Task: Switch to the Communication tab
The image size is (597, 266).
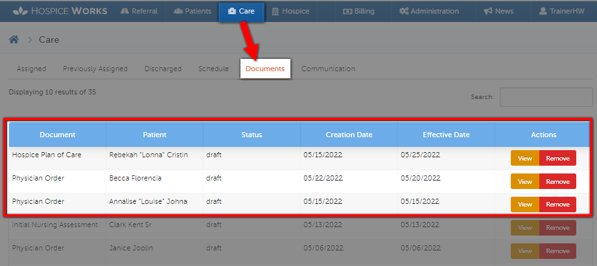Action: [x=328, y=69]
